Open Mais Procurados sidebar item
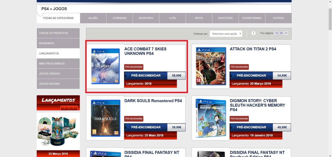This screenshot has height=157, width=332. pyautogui.click(x=58, y=64)
